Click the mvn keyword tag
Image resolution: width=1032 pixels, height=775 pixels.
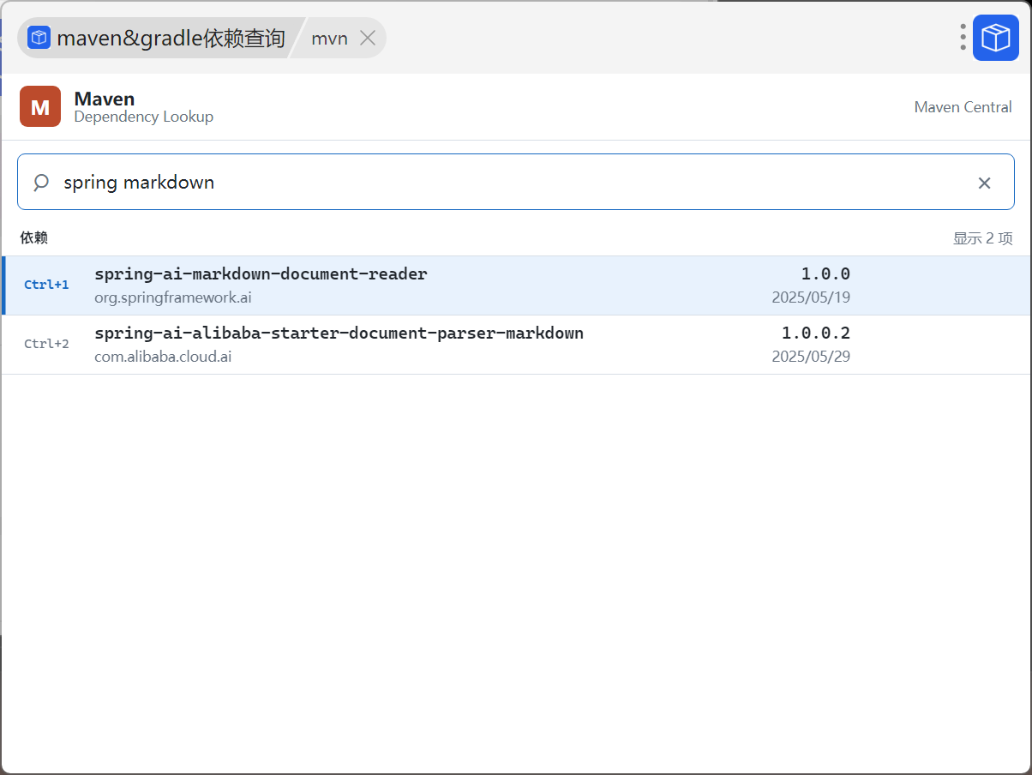pyautogui.click(x=329, y=38)
